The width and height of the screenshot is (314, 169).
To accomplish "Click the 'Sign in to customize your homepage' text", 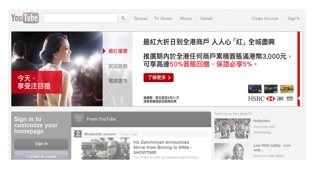I will point(36,125).
